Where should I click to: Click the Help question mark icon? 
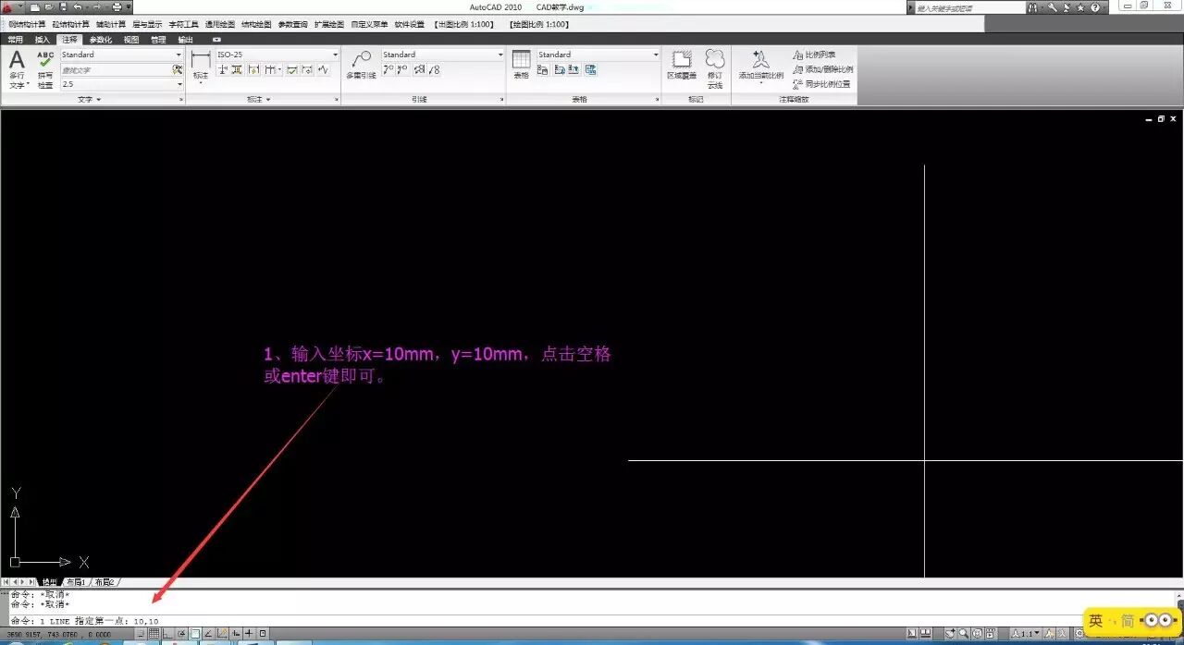1095,7
